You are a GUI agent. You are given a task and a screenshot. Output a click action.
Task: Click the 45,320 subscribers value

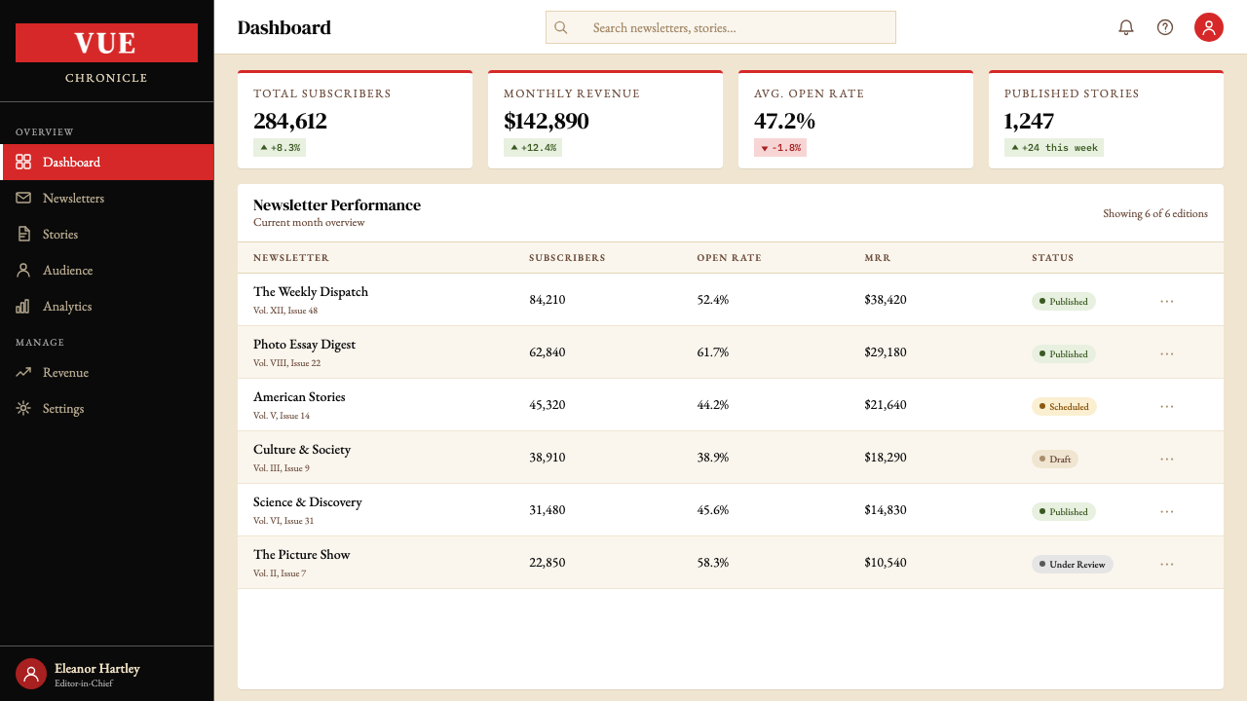click(548, 405)
